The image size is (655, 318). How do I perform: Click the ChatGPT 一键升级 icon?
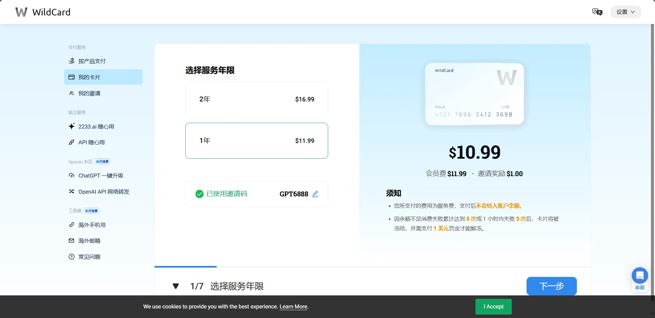[72, 175]
